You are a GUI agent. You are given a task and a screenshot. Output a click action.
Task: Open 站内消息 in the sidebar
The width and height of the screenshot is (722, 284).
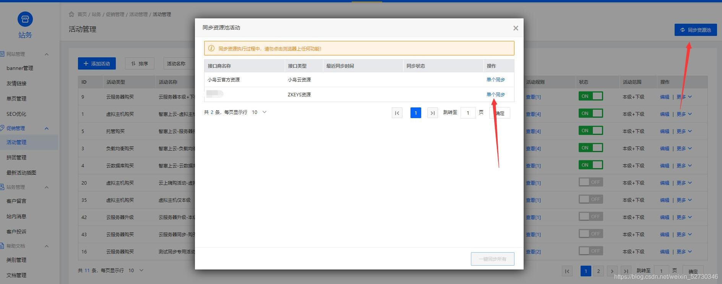(x=16, y=216)
